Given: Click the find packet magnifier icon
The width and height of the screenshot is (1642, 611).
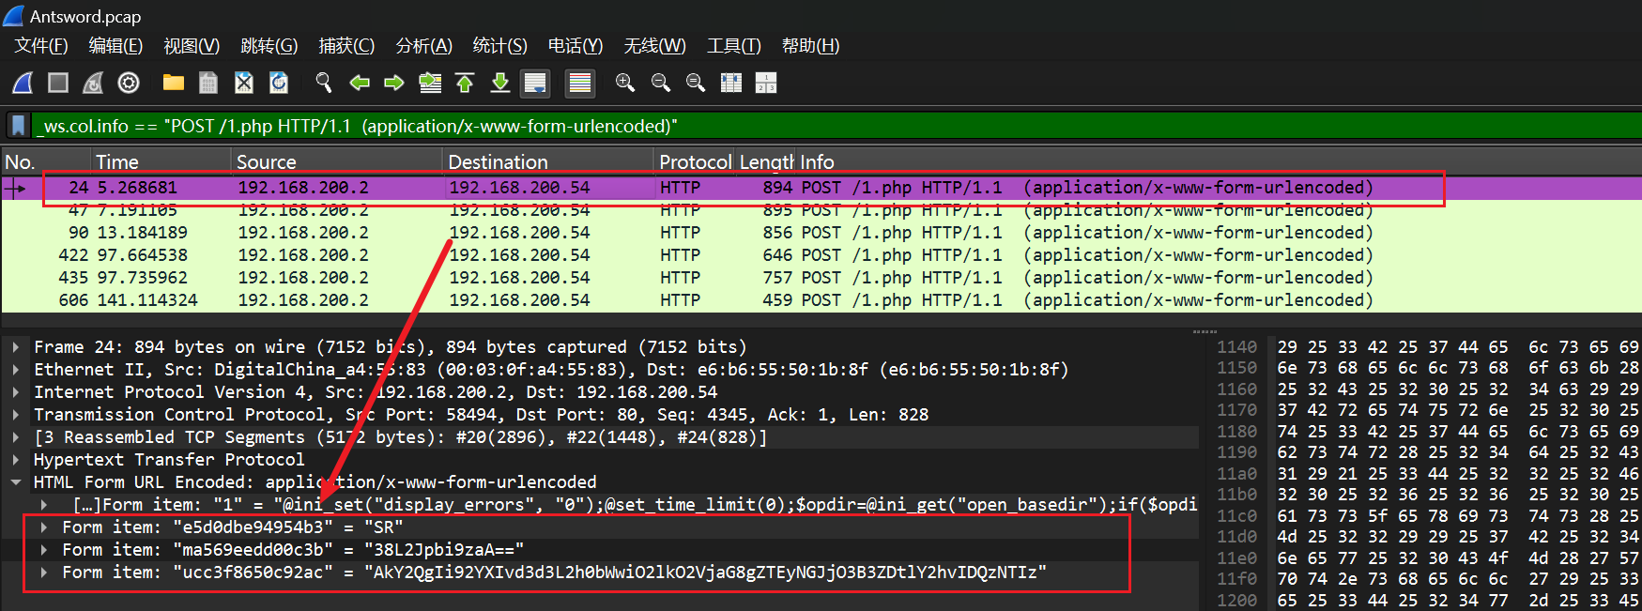Looking at the screenshot, I should (x=324, y=84).
